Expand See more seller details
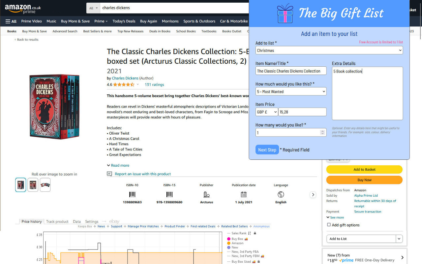 335,217
